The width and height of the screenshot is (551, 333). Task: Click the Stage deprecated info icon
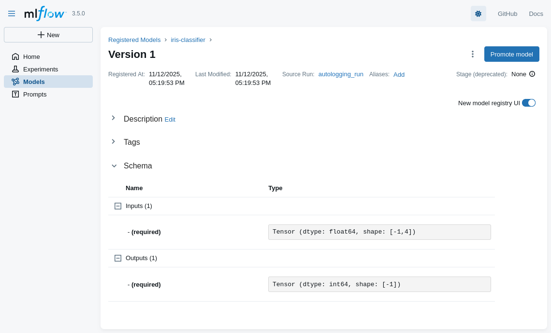coord(532,74)
